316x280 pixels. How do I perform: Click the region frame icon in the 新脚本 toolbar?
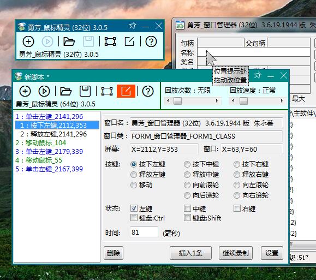point(107,91)
